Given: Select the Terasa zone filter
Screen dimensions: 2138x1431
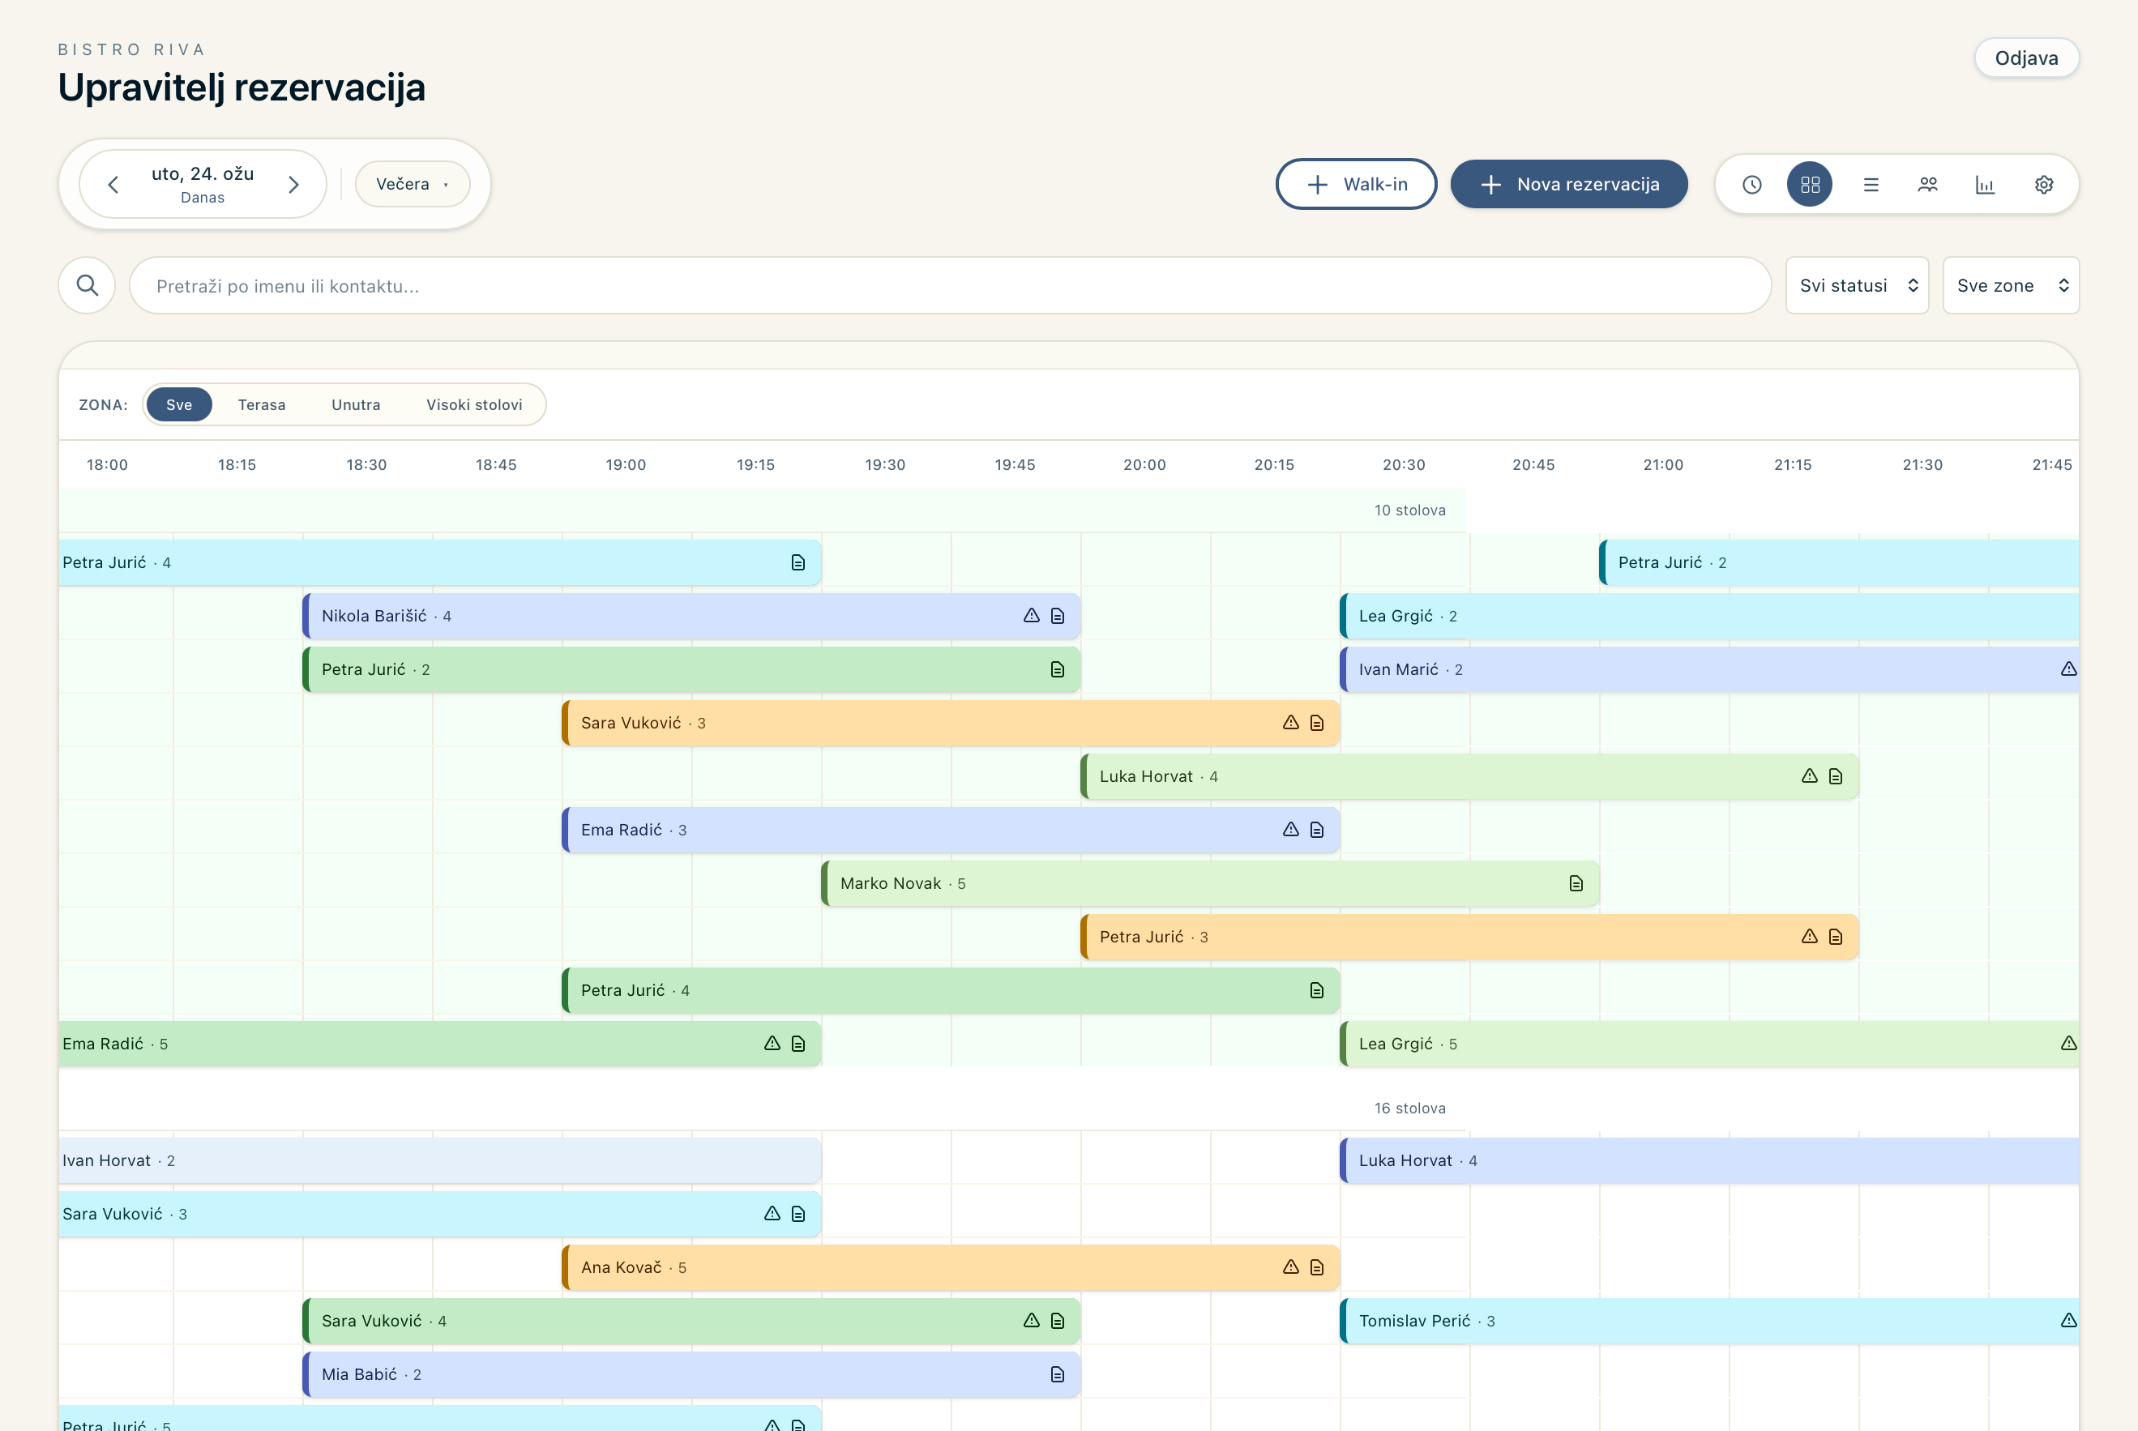Looking at the screenshot, I should (x=261, y=404).
